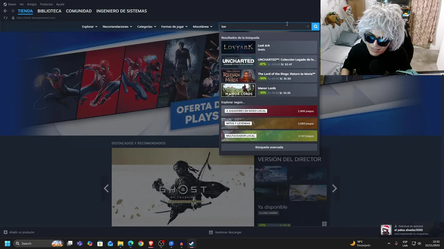444x249 pixels.
Task: Open Búsqueda avanzada
Action: 269,147
